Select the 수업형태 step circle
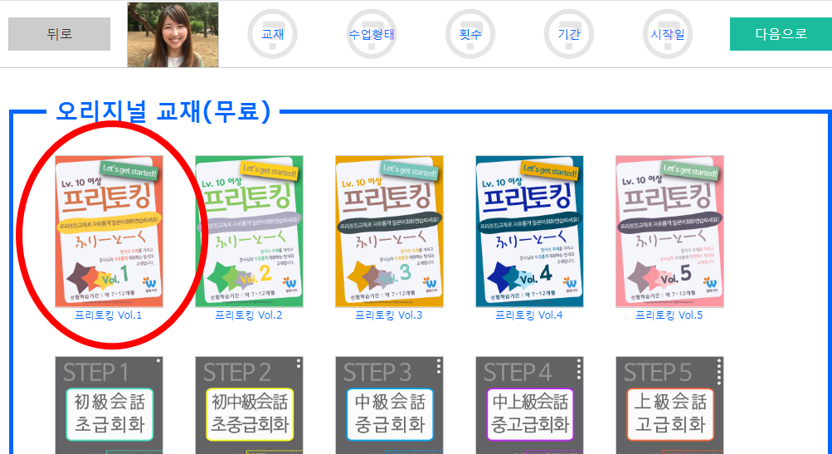 pos(371,34)
